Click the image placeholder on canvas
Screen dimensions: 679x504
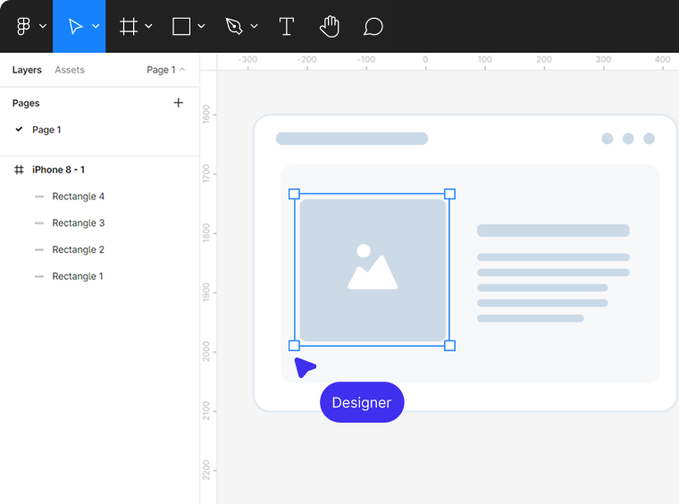point(373,270)
